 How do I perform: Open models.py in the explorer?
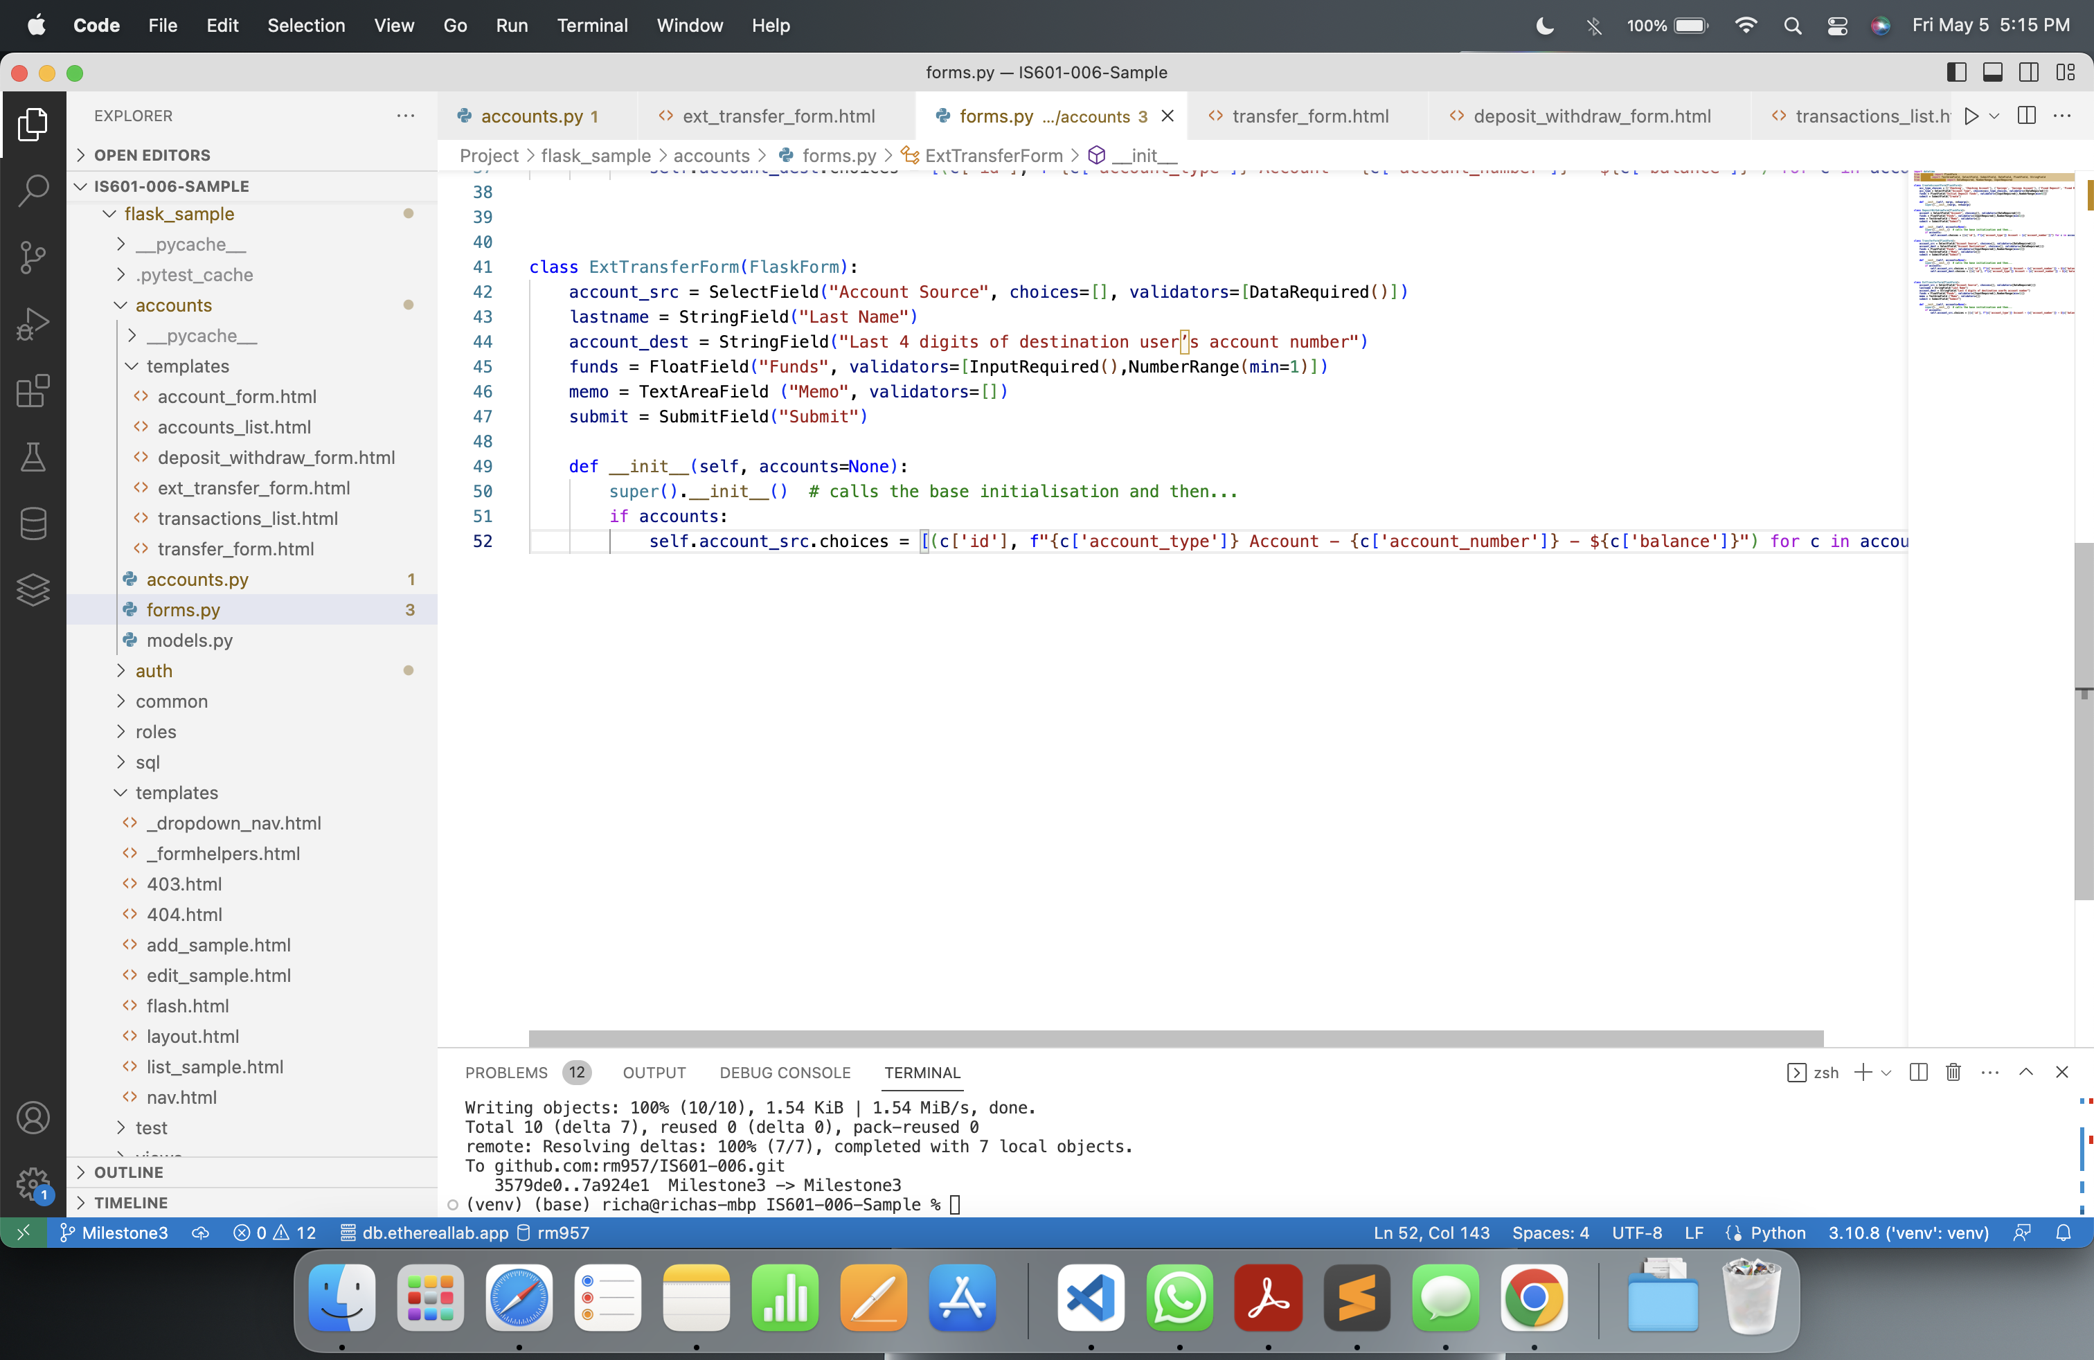(x=189, y=641)
